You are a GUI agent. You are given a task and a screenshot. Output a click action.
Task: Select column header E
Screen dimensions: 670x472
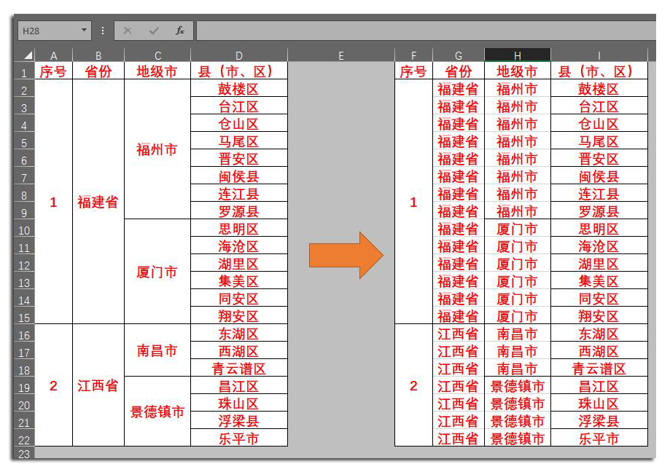point(340,54)
